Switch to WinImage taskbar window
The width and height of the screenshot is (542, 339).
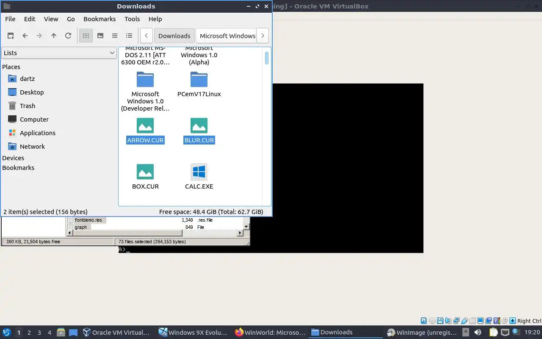pyautogui.click(x=422, y=333)
